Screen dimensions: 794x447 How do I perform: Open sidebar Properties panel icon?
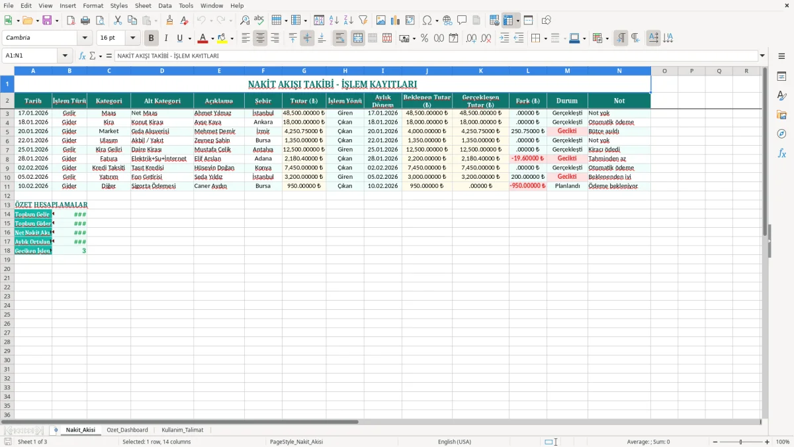(781, 77)
